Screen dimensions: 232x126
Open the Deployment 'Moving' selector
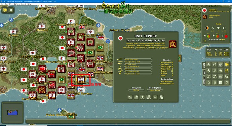tap(136, 90)
